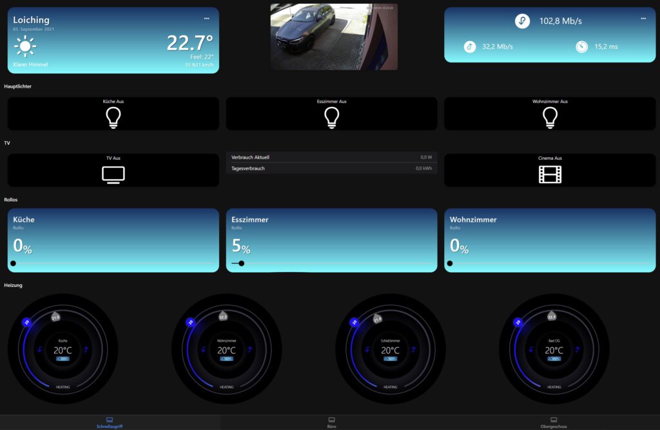660x430 pixels.
Task: Toggle the Küche light bulb
Action: [x=113, y=117]
